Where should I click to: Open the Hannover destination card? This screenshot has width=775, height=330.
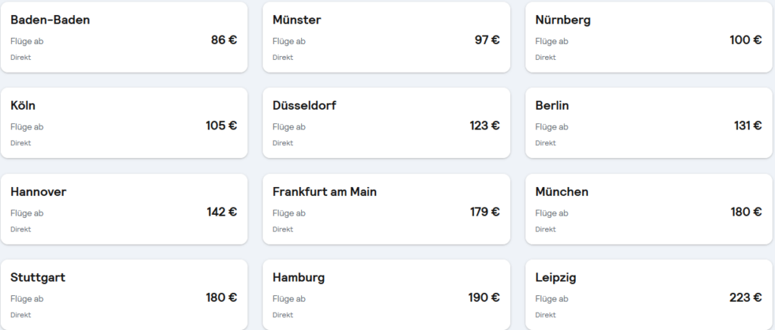[x=124, y=209]
